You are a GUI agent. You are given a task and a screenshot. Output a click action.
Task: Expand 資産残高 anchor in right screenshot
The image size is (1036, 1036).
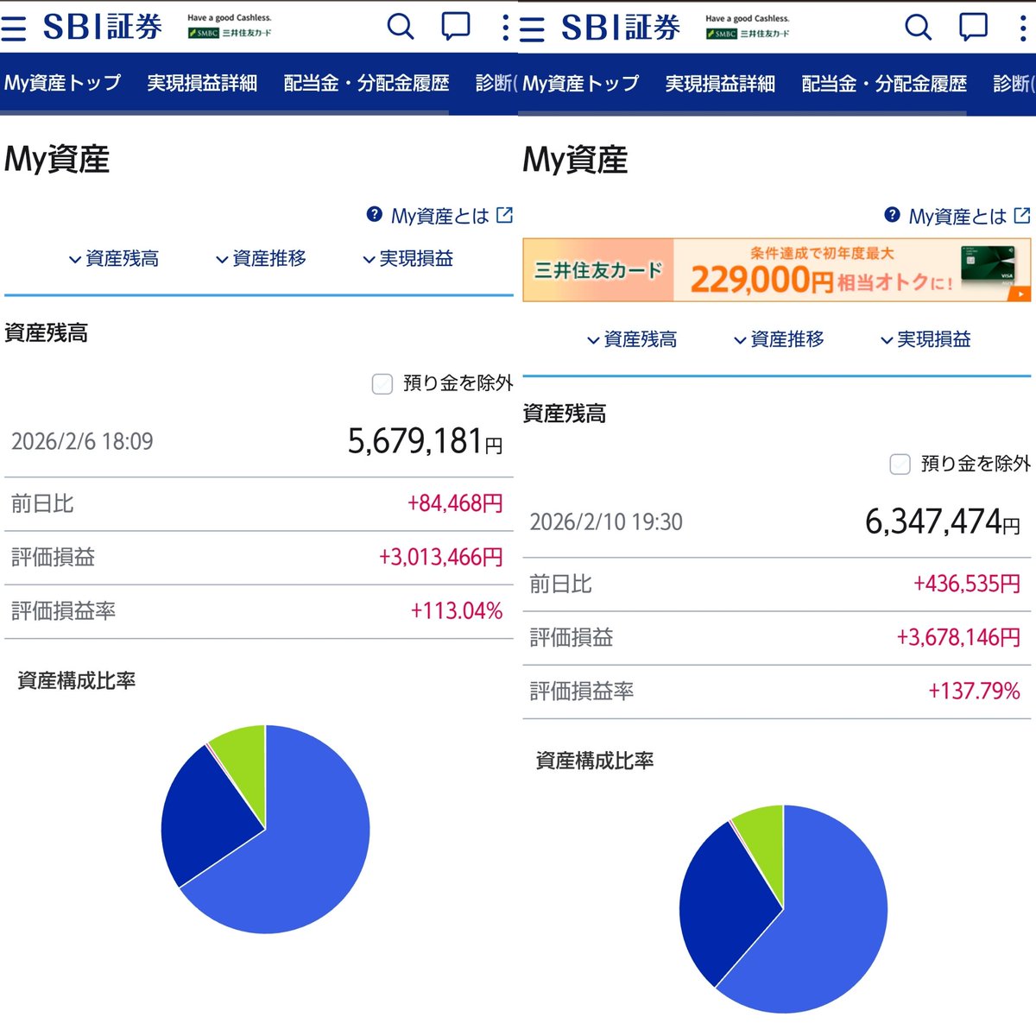pos(631,339)
